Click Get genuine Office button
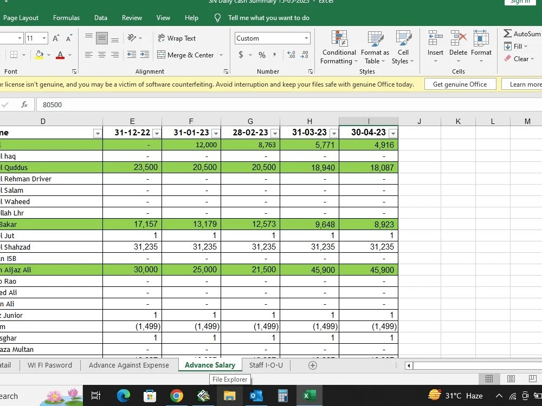The width and height of the screenshot is (542, 406). (x=460, y=84)
